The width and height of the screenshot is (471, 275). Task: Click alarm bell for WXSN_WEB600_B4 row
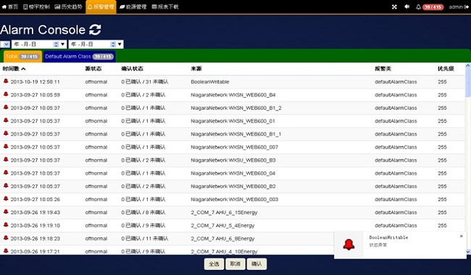[6, 95]
